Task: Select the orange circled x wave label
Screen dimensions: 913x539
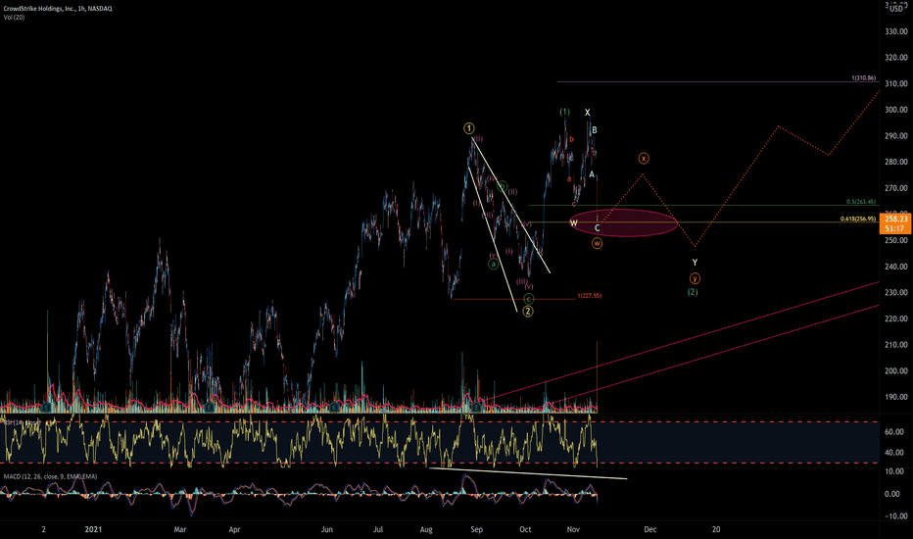Action: pos(644,158)
